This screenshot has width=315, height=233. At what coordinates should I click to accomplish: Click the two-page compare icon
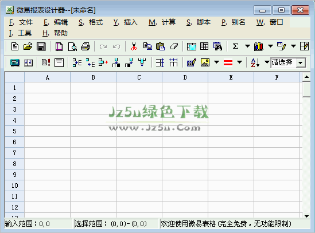click(28, 62)
